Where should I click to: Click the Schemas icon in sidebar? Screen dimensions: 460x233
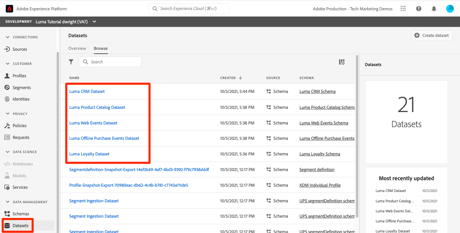point(7,214)
